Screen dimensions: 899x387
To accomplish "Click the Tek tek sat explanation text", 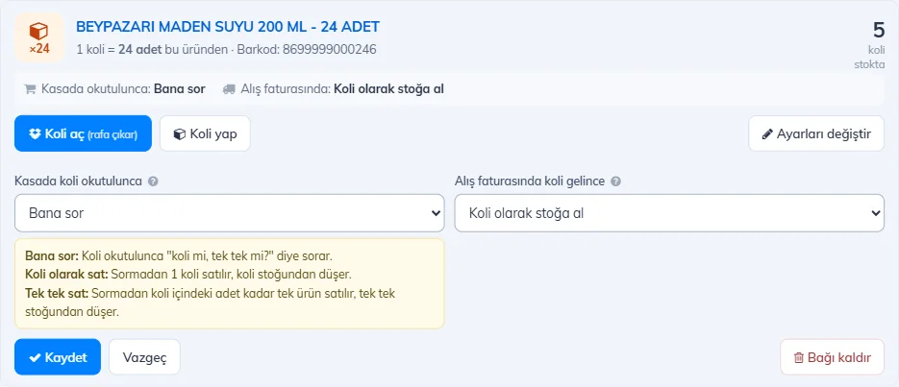I will [211, 302].
